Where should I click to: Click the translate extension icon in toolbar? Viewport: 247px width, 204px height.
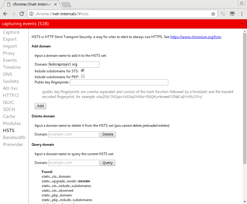pyautogui.click(x=223, y=14)
